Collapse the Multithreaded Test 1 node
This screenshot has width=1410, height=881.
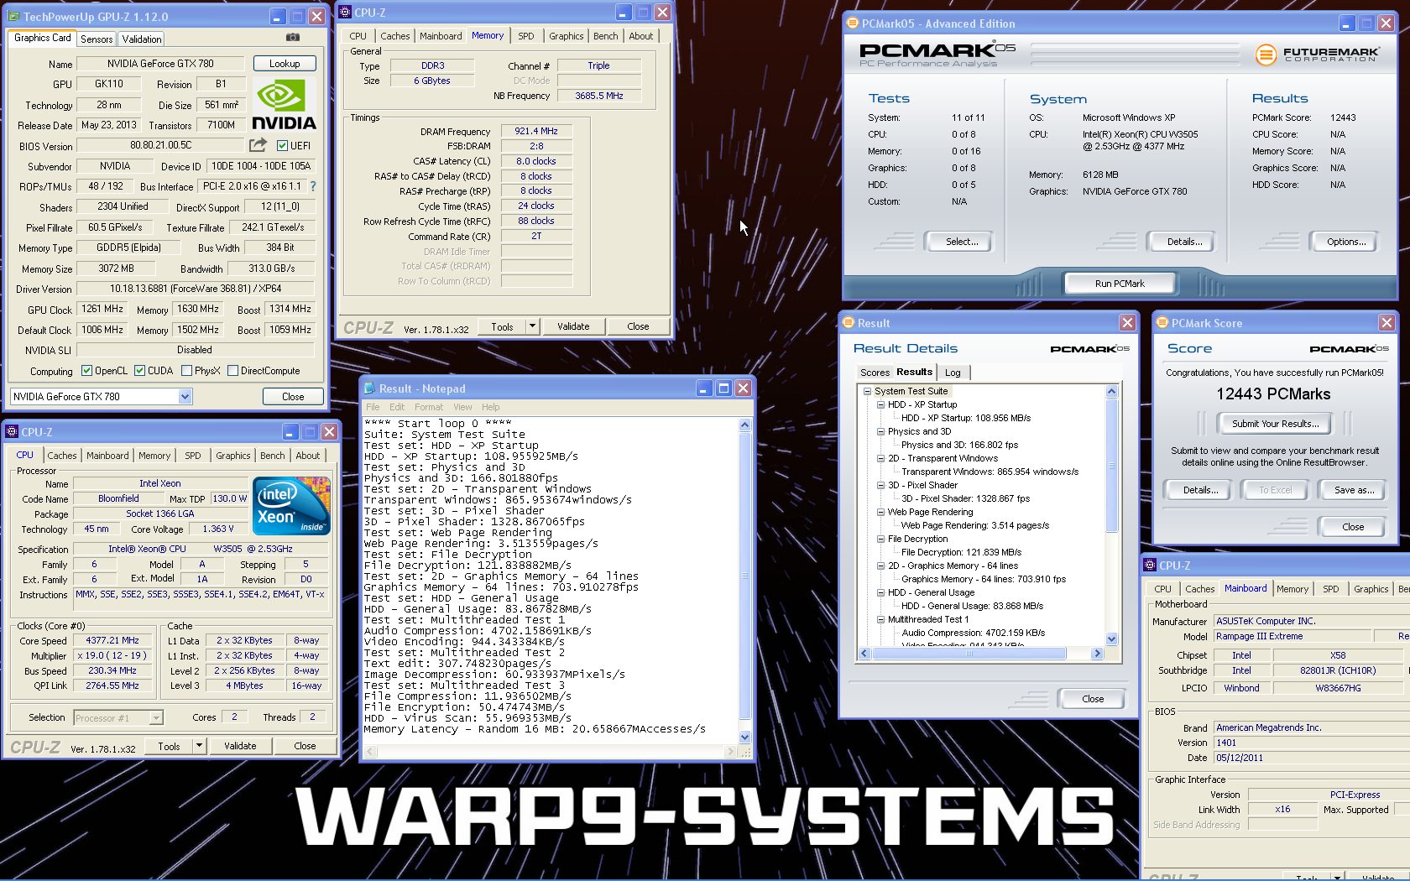click(x=880, y=619)
